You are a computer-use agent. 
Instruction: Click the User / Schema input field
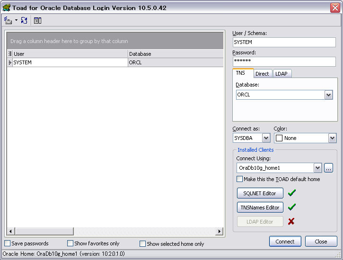pyautogui.click(x=284, y=42)
